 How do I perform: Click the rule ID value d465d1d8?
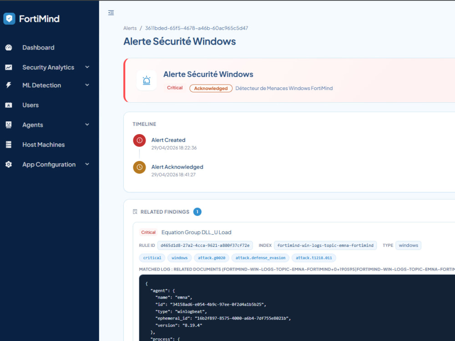205,246
